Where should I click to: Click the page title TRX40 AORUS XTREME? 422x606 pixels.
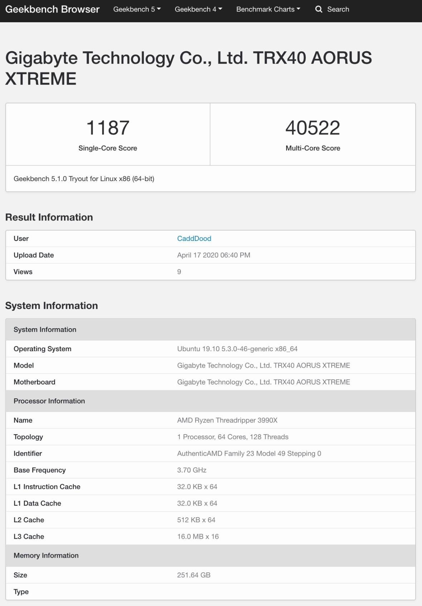point(188,68)
